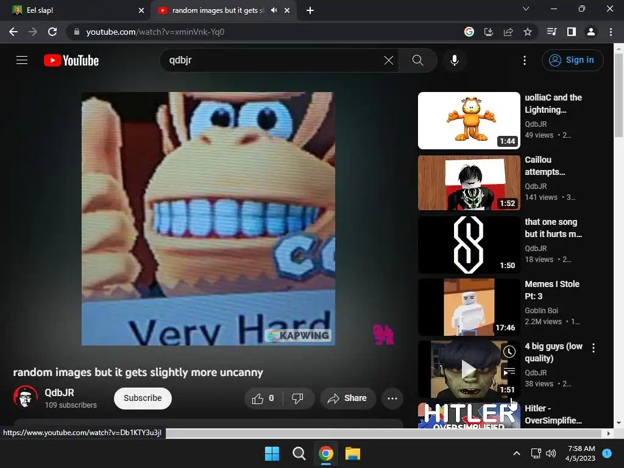Open the media controls toolbar icon
Image resolution: width=624 pixels, height=468 pixels.
pos(552,32)
